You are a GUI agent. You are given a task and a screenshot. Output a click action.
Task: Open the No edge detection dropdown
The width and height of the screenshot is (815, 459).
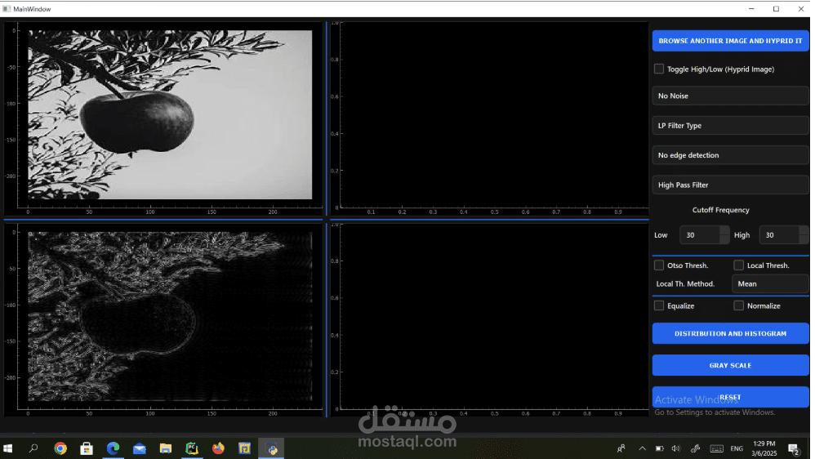(x=730, y=155)
